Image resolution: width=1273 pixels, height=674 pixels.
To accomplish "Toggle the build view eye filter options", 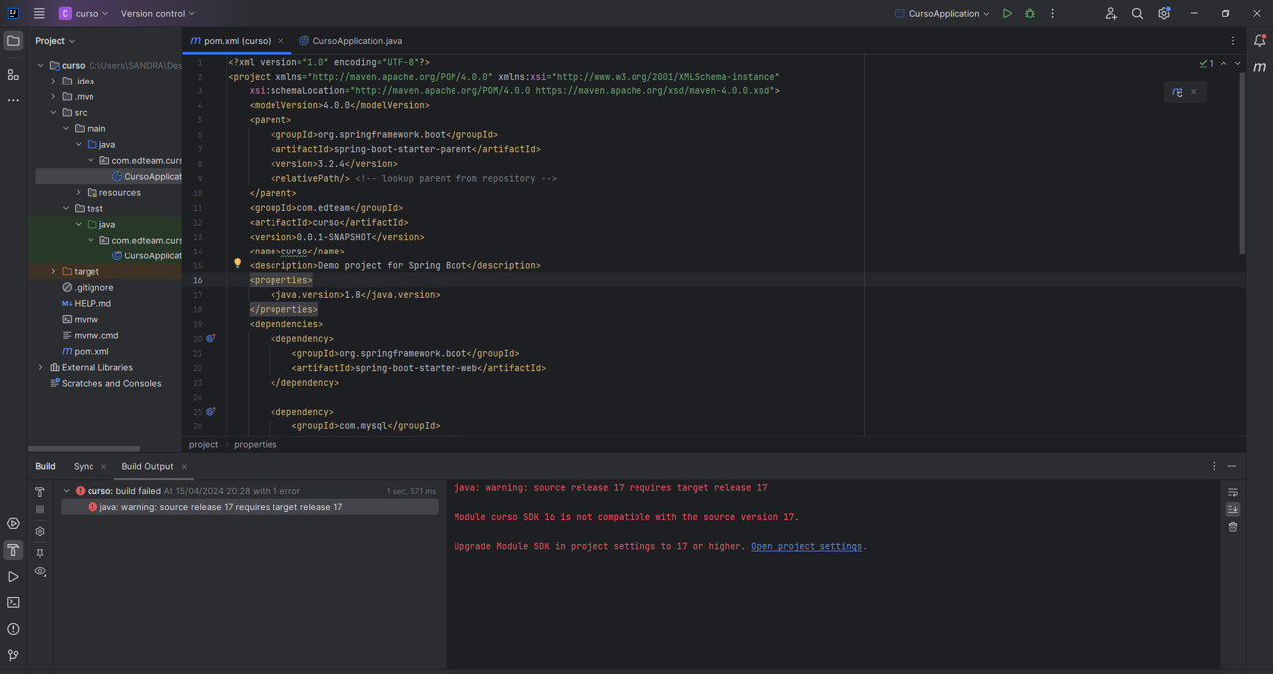I will click(40, 572).
